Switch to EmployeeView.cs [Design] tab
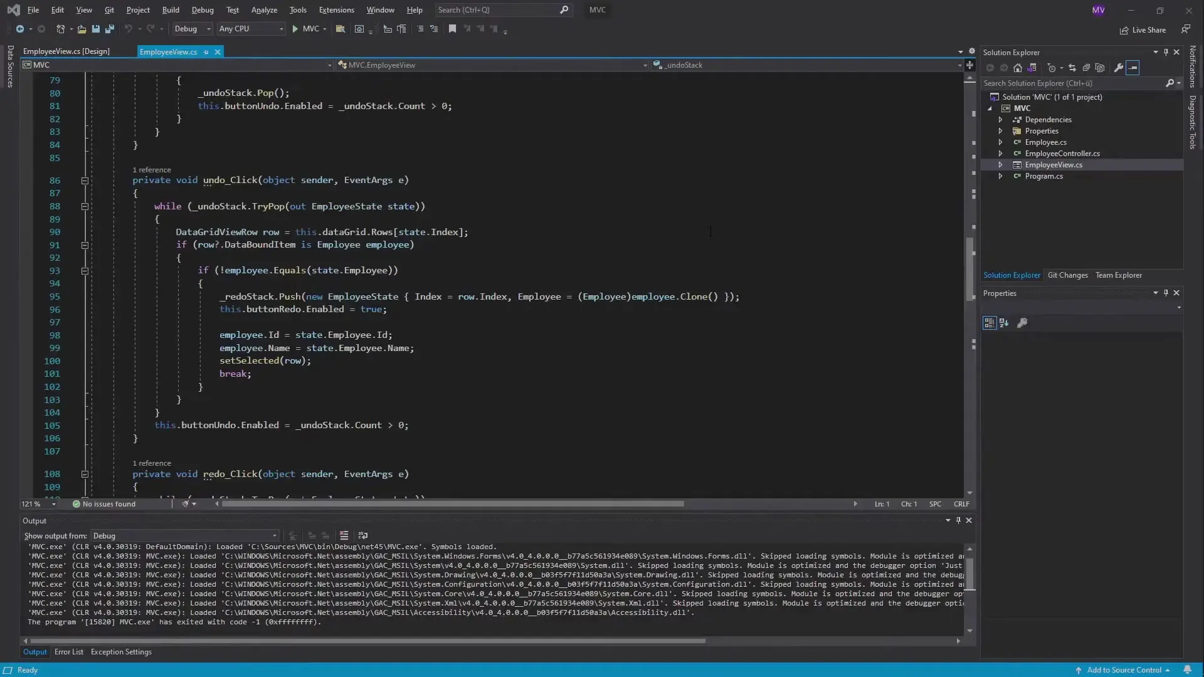The width and height of the screenshot is (1204, 677). click(66, 51)
